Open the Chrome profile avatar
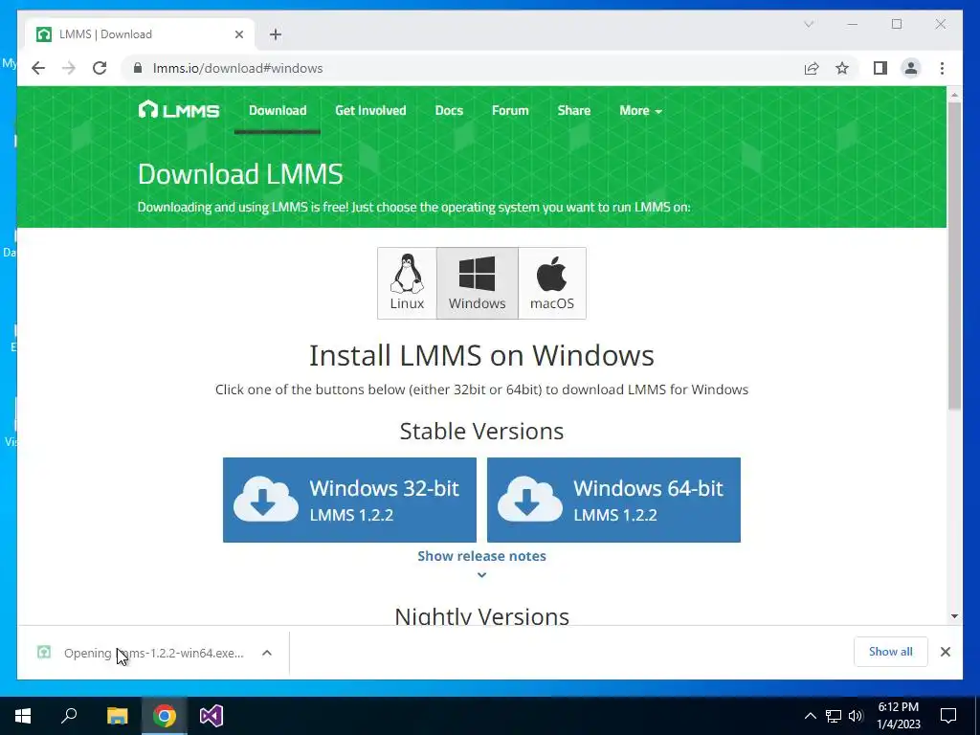980x735 pixels. 911,68
